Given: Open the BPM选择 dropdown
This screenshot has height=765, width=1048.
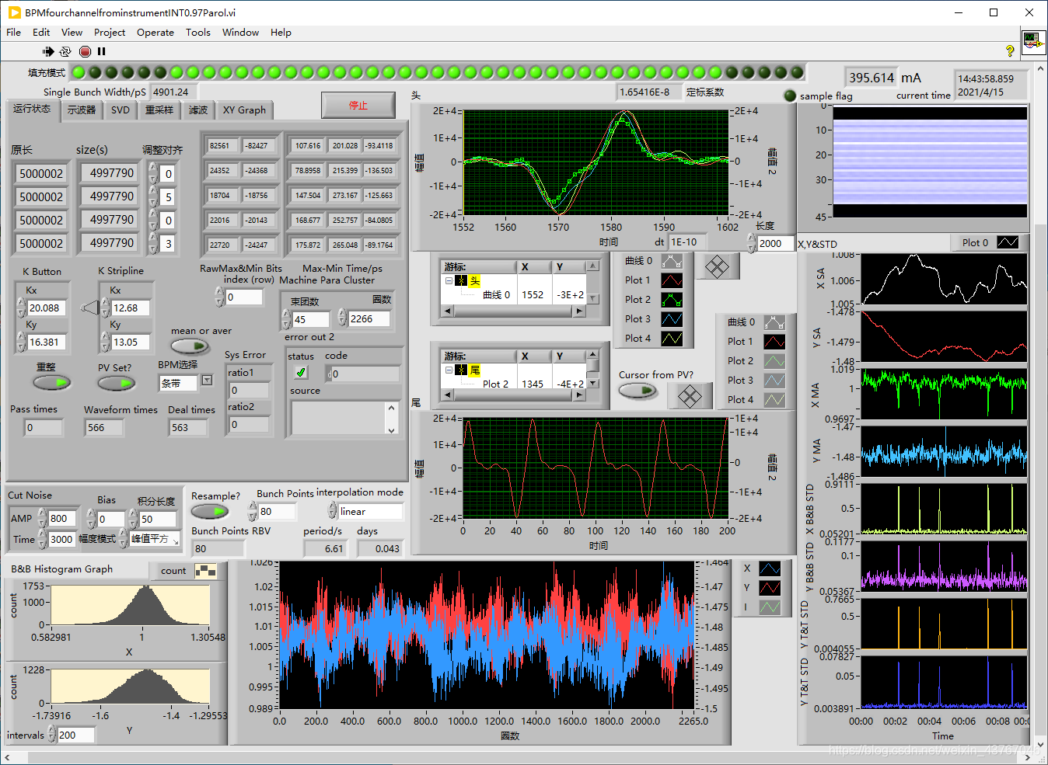Looking at the screenshot, I should [207, 381].
